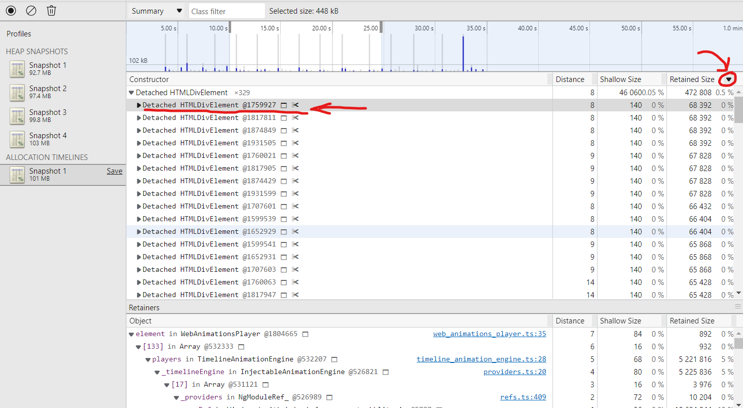Click the Retainers panel options icon on right
Image resolution: width=743 pixels, height=408 pixels.
[738, 307]
